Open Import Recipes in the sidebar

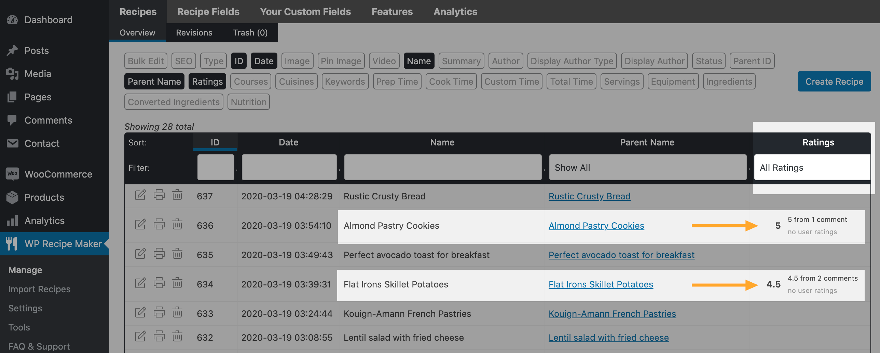click(39, 289)
